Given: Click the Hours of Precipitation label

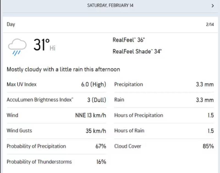Looking at the screenshot, I should pyautogui.click(x=139, y=115).
